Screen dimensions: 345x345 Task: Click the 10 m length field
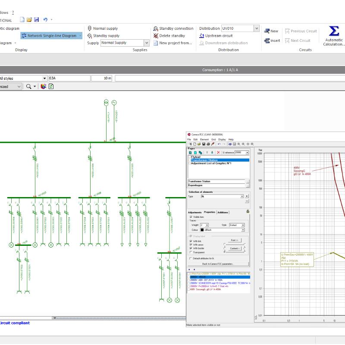click(102, 78)
